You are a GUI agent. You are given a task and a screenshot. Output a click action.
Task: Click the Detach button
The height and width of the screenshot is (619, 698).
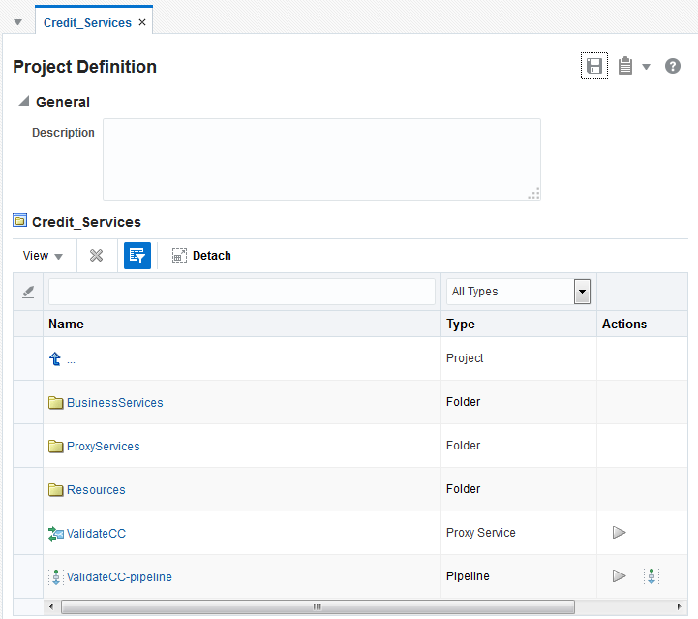[x=201, y=255]
